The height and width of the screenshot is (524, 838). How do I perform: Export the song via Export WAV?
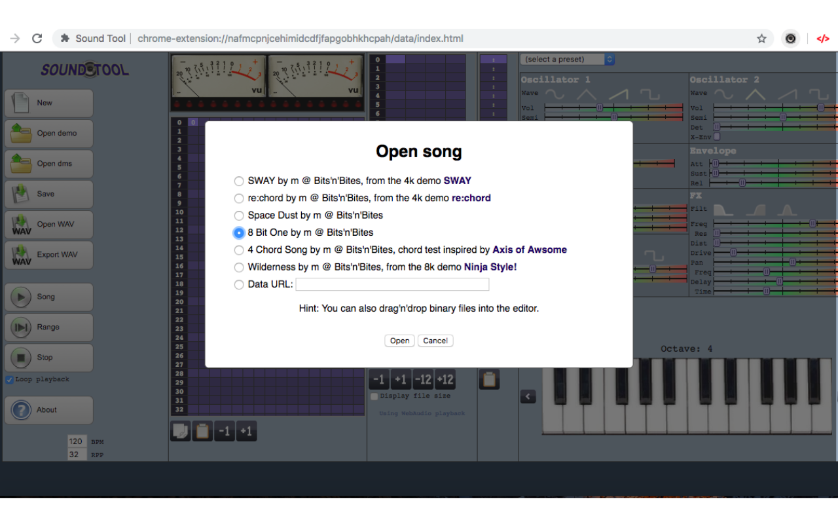[48, 255]
